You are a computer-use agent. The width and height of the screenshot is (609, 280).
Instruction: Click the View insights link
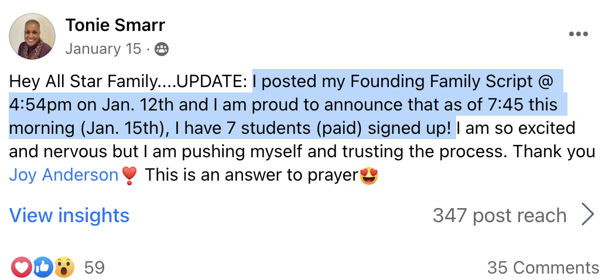point(69,215)
